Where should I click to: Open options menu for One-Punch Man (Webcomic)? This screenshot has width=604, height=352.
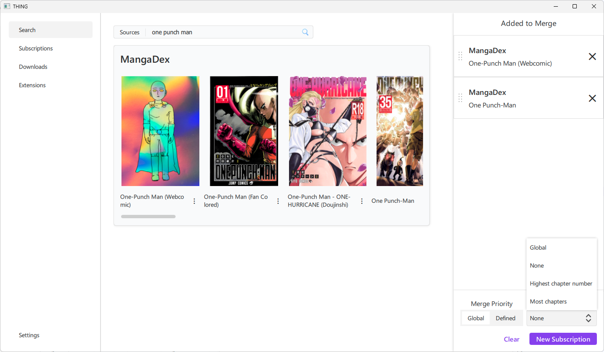194,201
